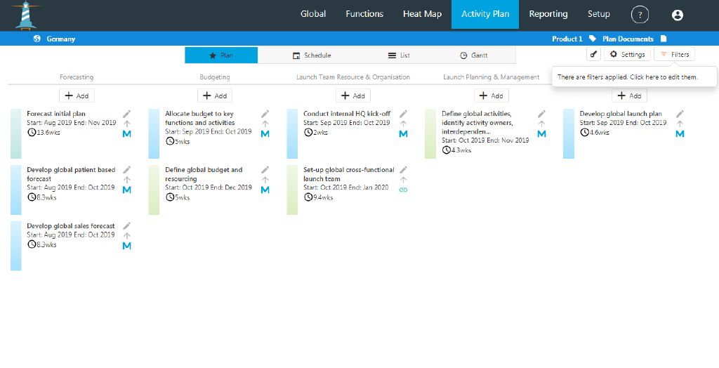719x368 pixels.
Task: Click the paintbrush tool button beside Settings
Action: click(x=593, y=55)
